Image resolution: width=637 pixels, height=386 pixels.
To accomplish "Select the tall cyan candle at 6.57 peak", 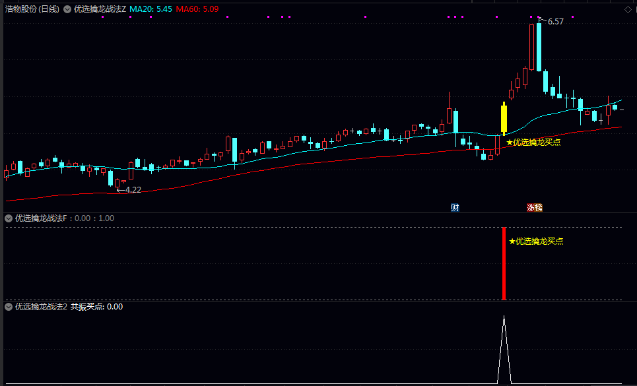I will (539, 46).
